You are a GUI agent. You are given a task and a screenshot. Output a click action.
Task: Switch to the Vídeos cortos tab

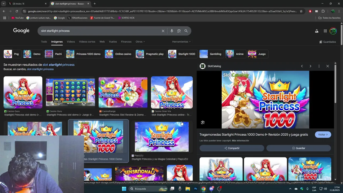click(87, 42)
